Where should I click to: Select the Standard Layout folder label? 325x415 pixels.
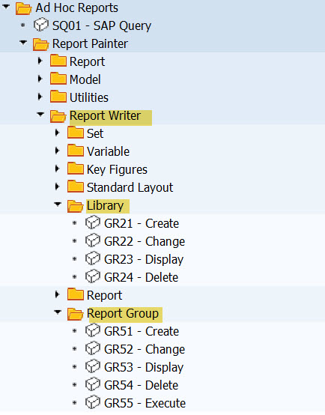click(x=130, y=188)
